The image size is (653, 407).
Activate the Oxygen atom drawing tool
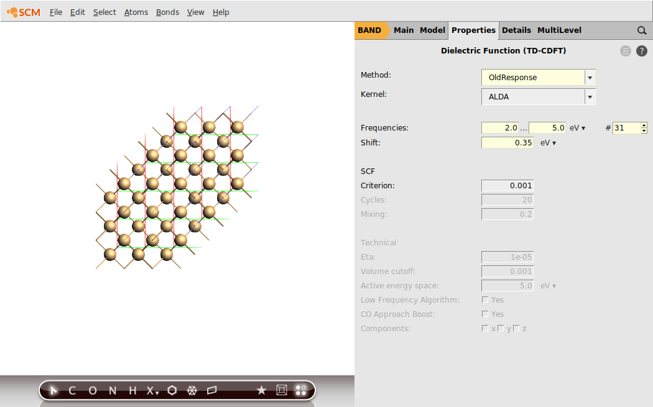click(92, 390)
